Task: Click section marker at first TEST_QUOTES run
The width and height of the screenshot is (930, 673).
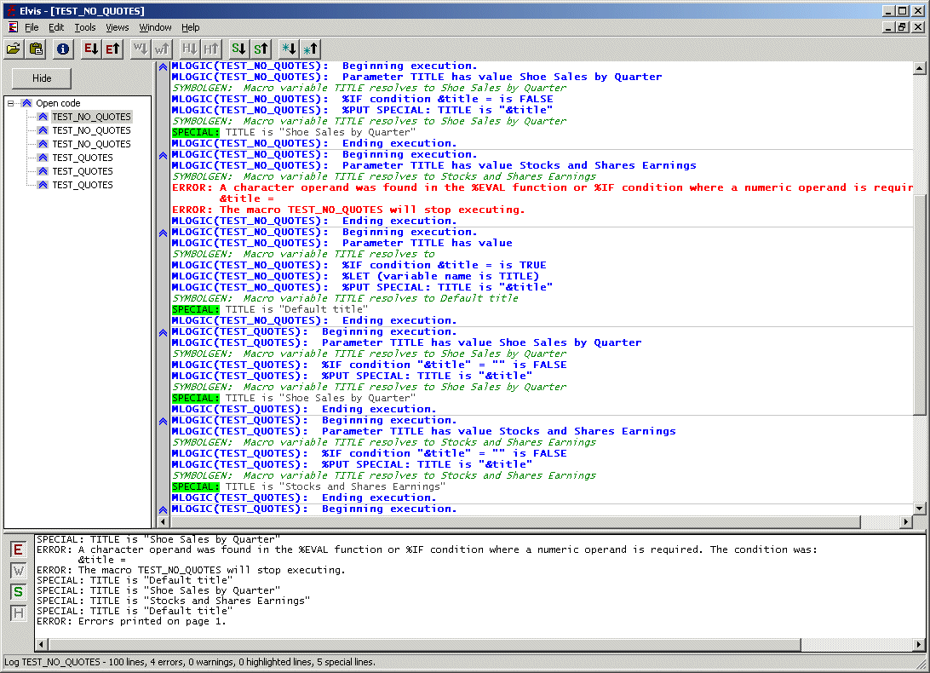Action: tap(164, 333)
